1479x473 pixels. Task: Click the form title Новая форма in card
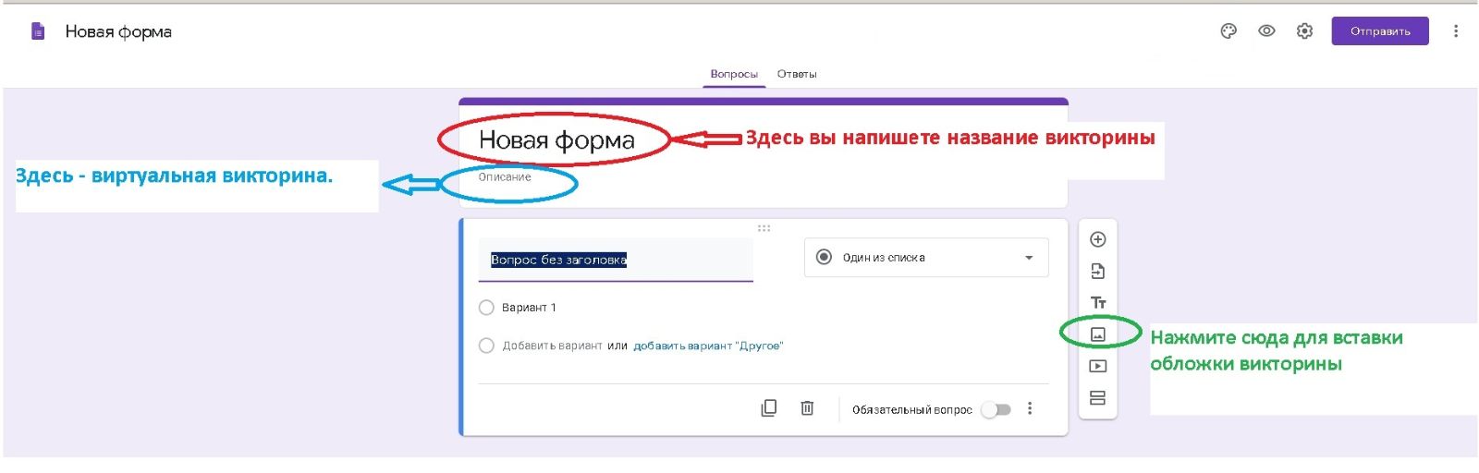click(556, 140)
